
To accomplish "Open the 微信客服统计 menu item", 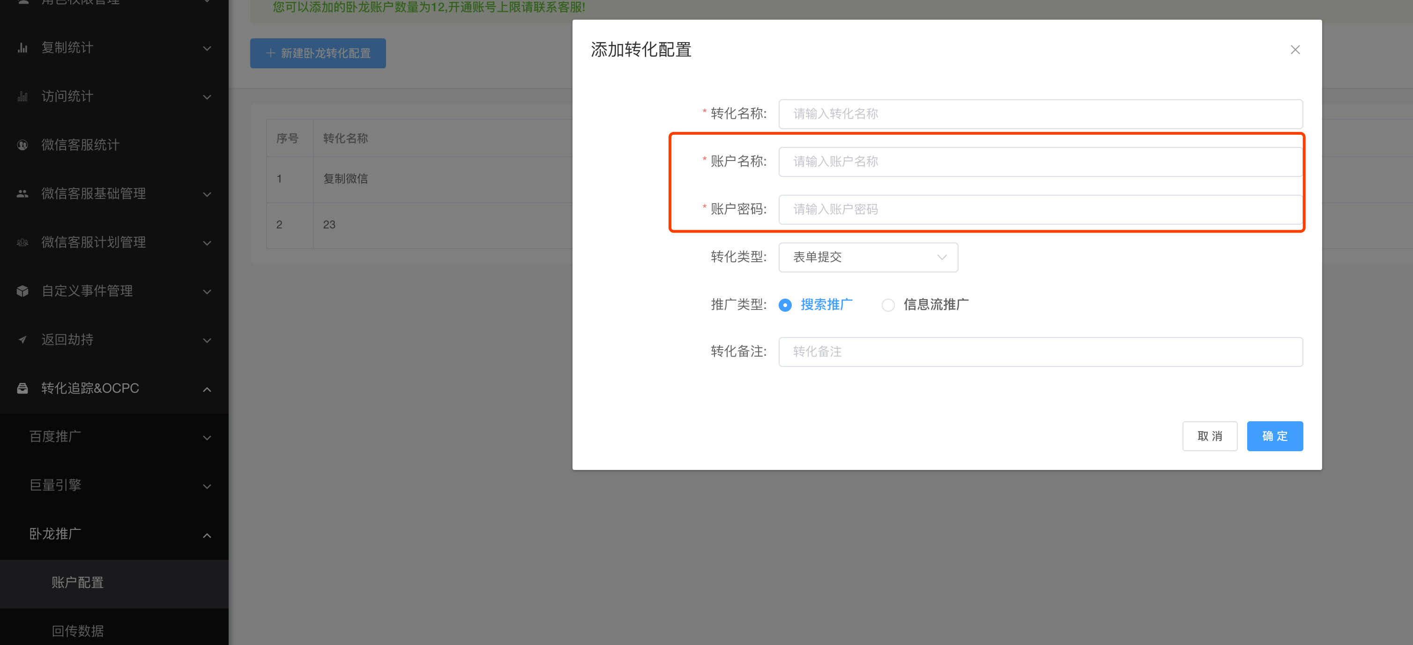I will pyautogui.click(x=114, y=145).
